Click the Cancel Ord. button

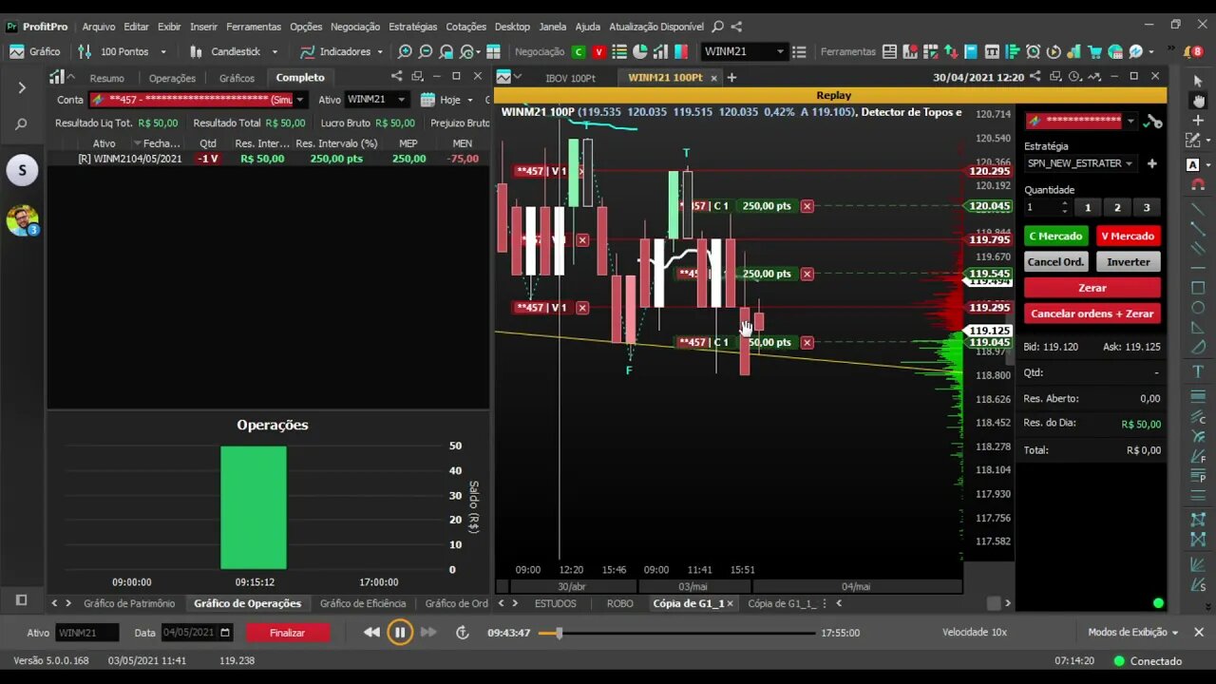coord(1055,261)
